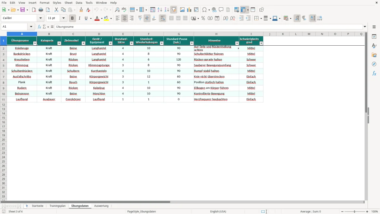Open the Gallery sidebar panel
This screenshot has height=214, width=380.
374,55
